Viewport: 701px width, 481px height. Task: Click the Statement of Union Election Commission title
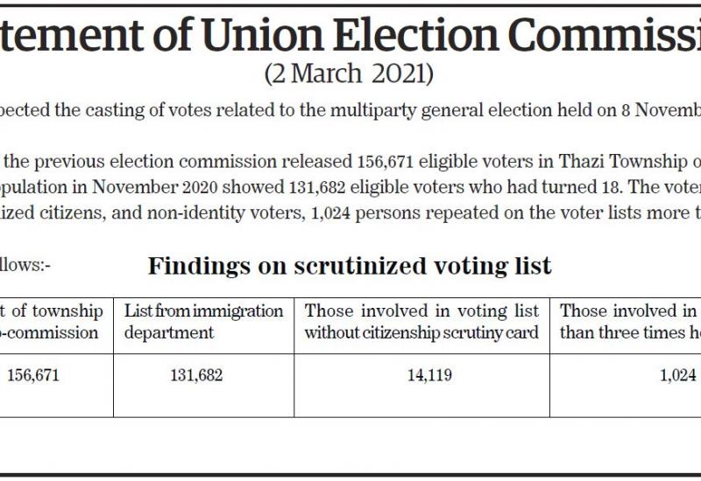350,33
